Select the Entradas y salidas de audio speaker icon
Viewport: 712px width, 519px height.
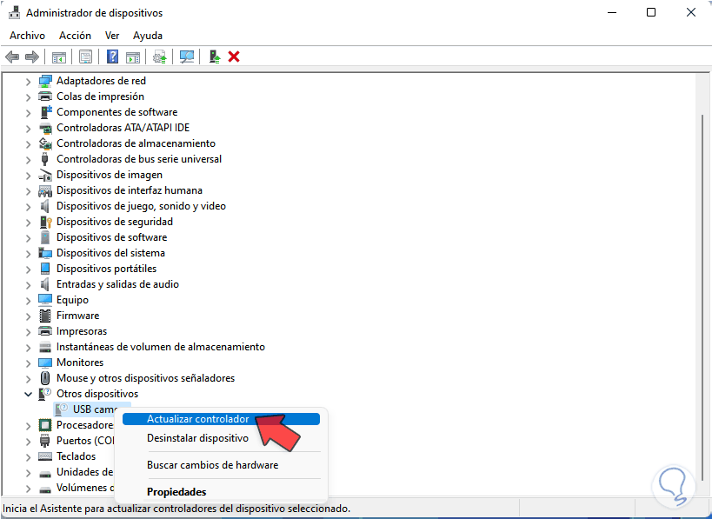click(44, 284)
